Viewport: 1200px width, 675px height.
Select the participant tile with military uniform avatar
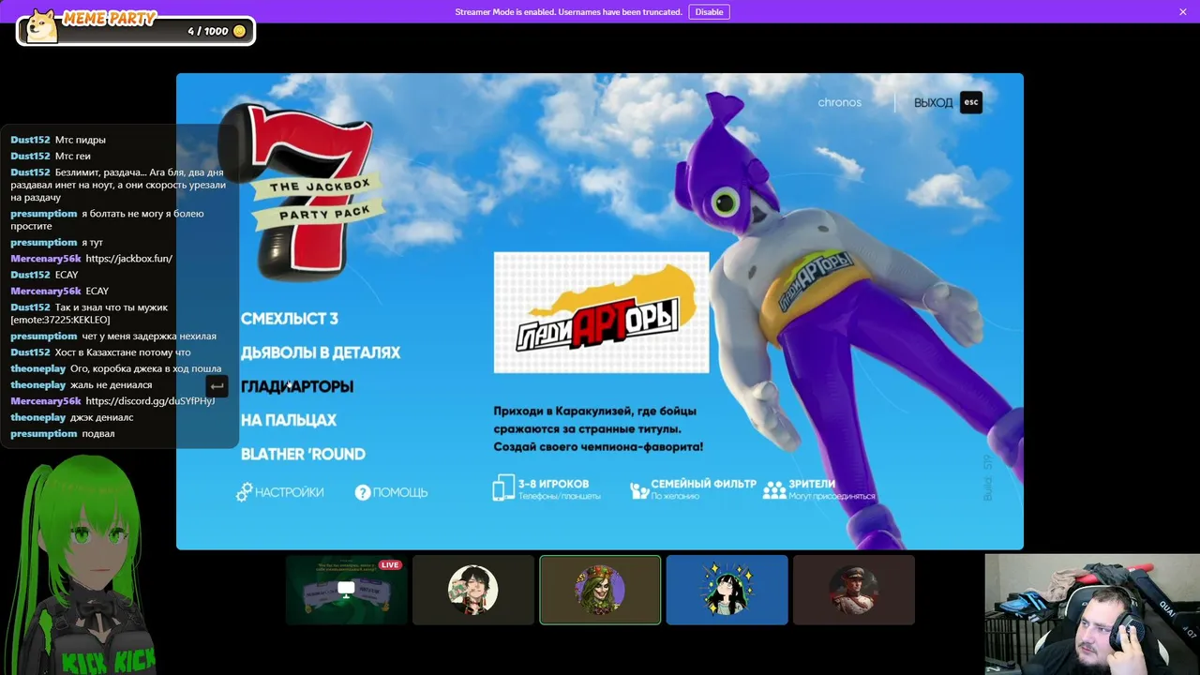click(853, 590)
